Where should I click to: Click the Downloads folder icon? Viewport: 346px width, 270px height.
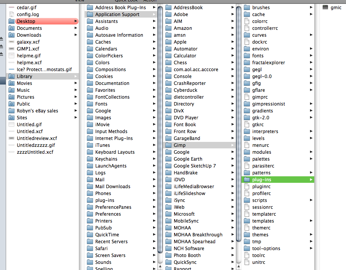tap(11, 35)
